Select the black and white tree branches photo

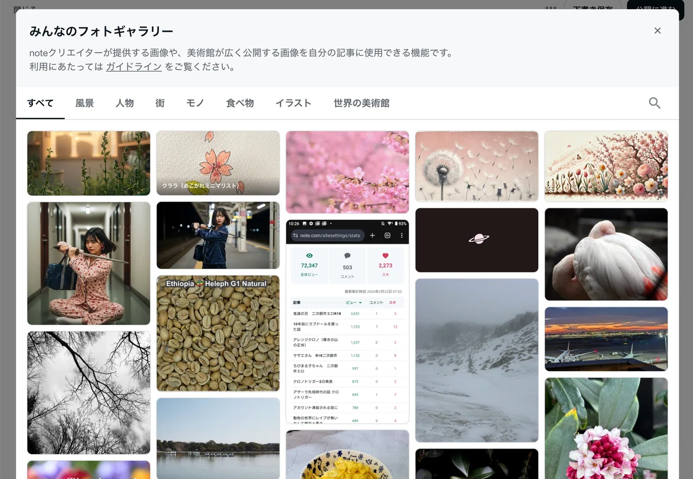(88, 392)
